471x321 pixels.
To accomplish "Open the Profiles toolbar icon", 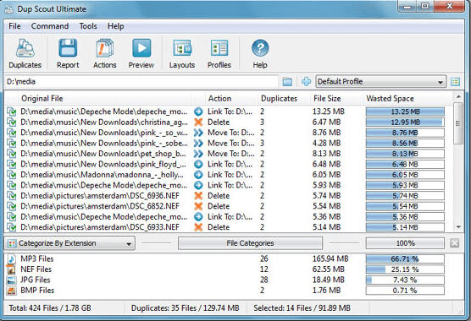I will (x=219, y=48).
